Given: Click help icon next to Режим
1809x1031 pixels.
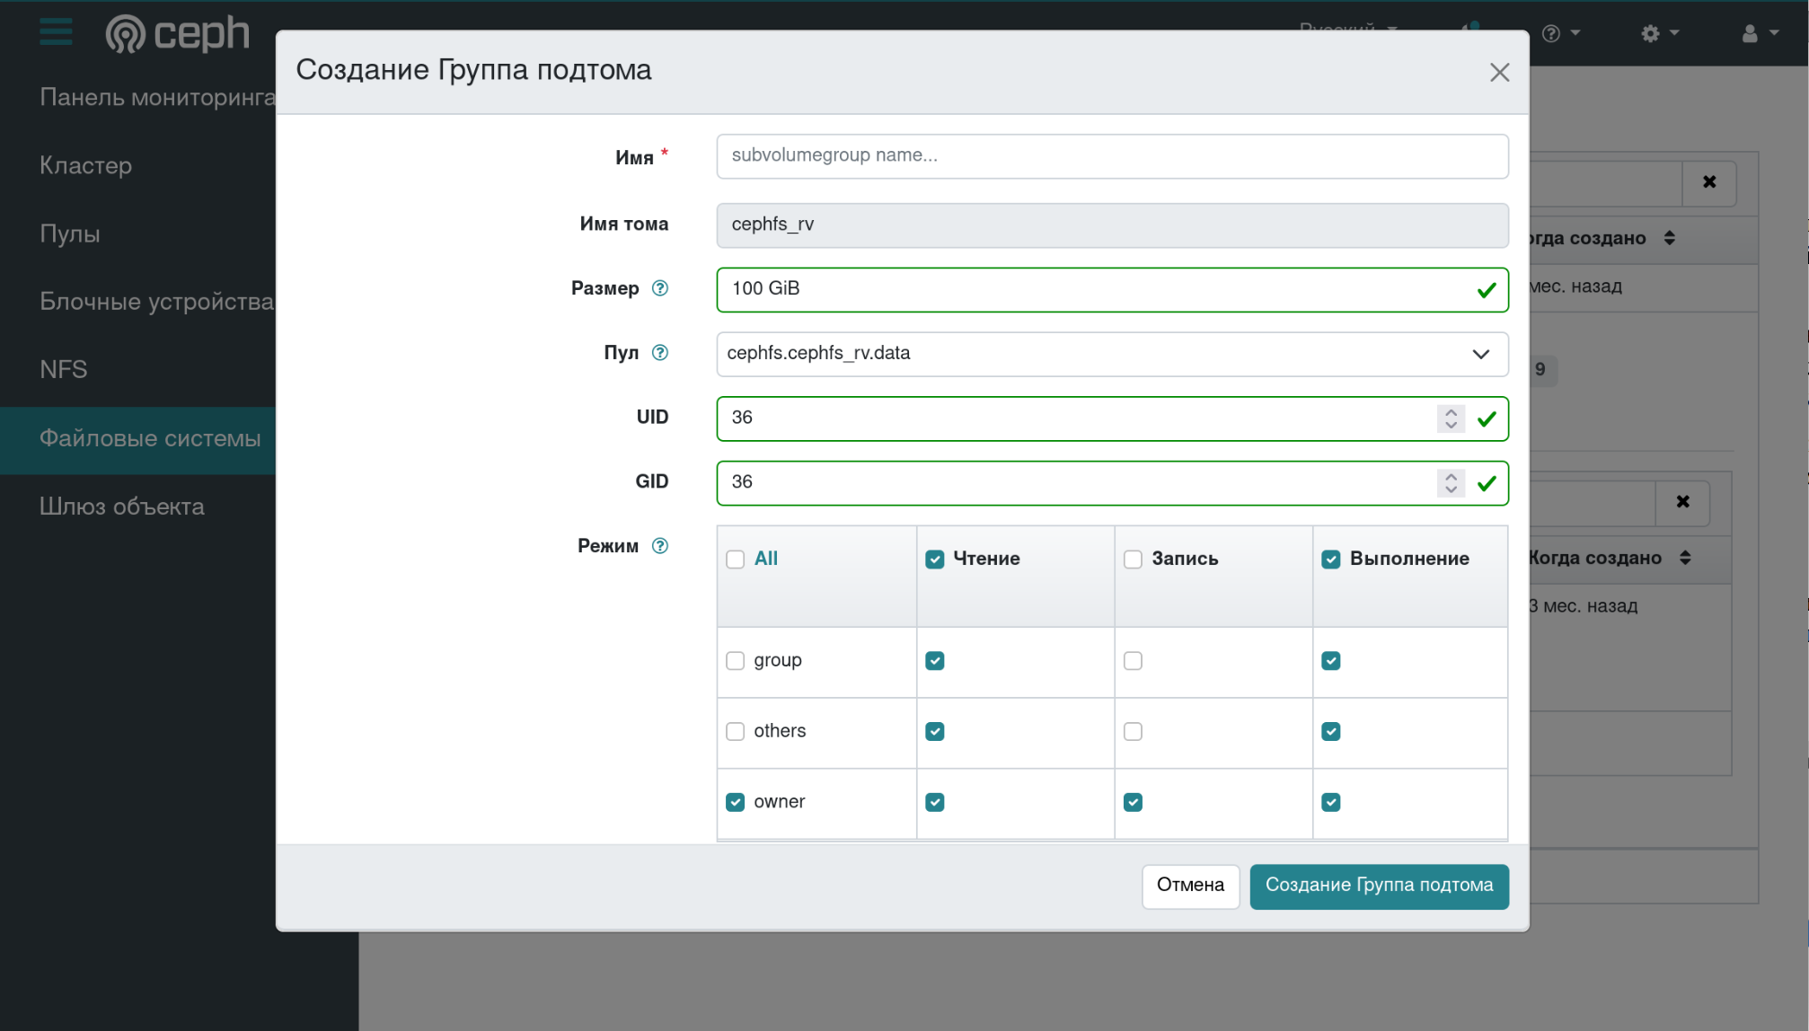Looking at the screenshot, I should (660, 546).
